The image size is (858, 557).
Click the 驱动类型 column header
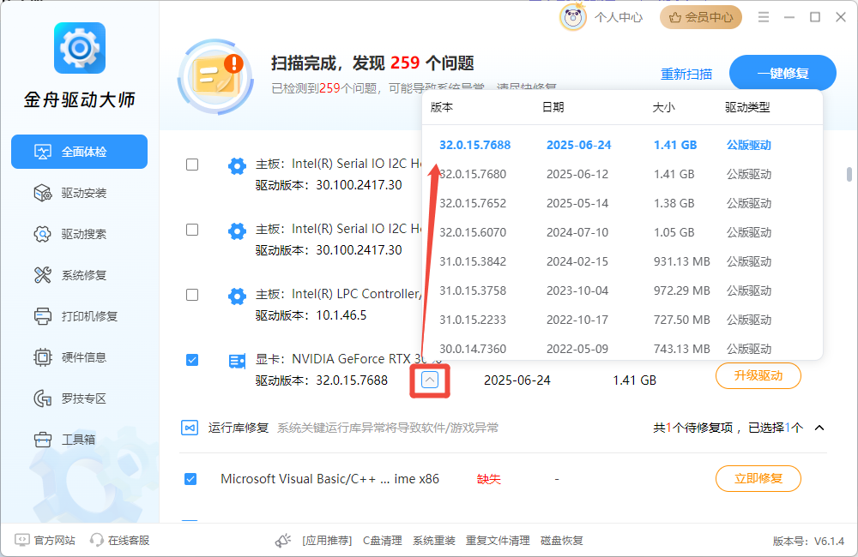(747, 107)
